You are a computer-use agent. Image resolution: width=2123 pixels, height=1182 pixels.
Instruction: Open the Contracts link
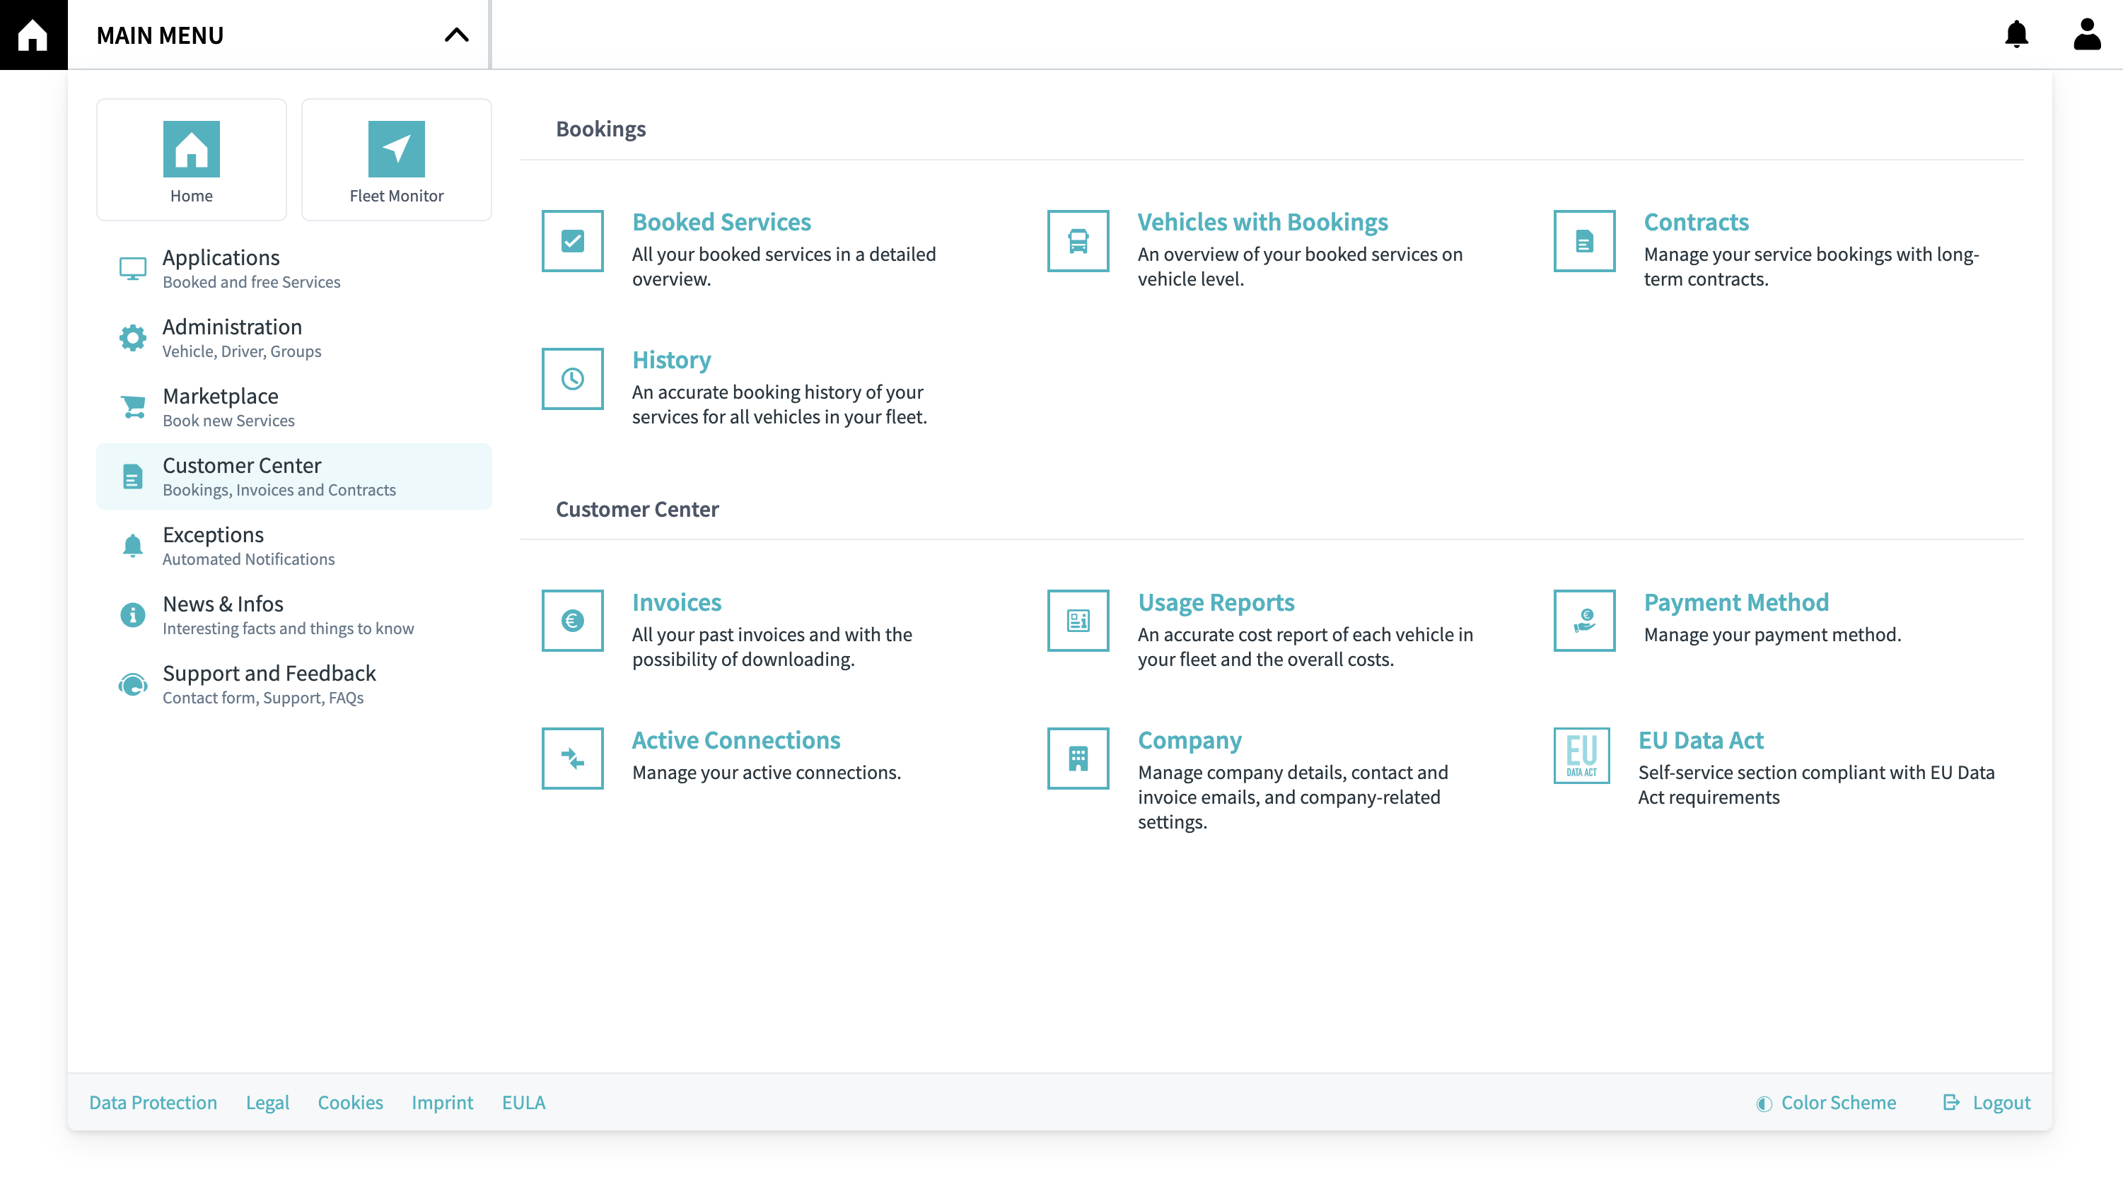point(1695,223)
